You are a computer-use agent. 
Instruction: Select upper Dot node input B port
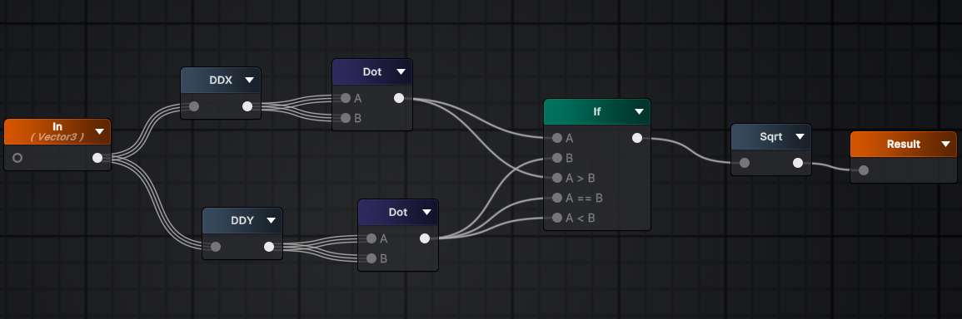pyautogui.click(x=346, y=118)
